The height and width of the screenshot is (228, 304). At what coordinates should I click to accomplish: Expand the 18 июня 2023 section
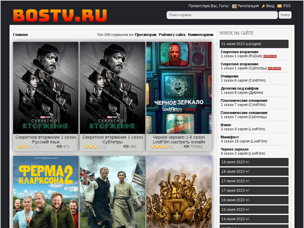point(254,172)
